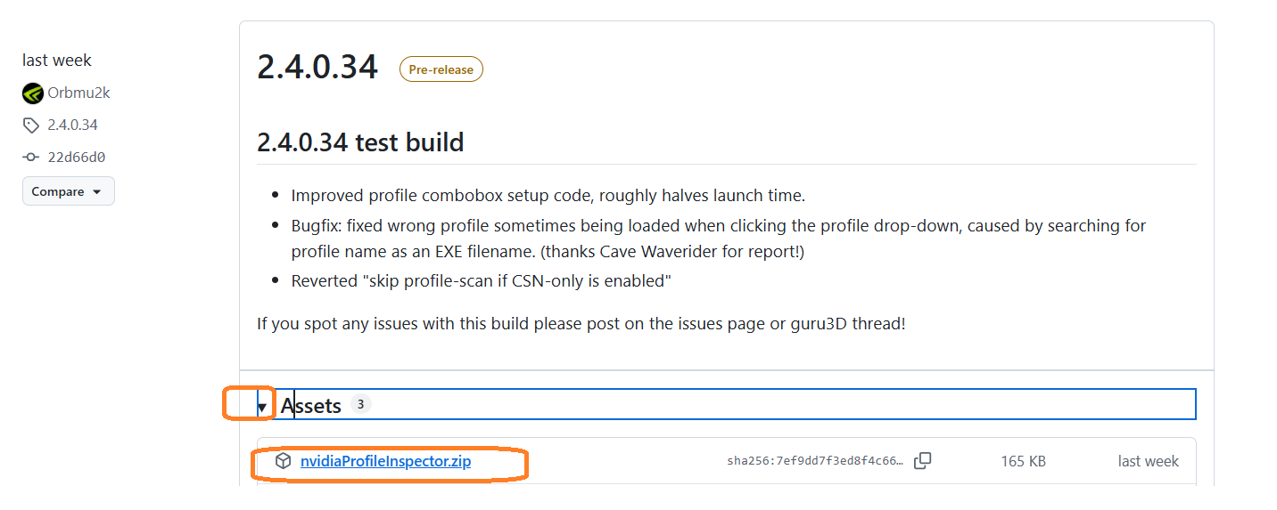Image resolution: width=1277 pixels, height=510 pixels.
Task: Open commit 22d66d0 link
Action: [x=77, y=158]
